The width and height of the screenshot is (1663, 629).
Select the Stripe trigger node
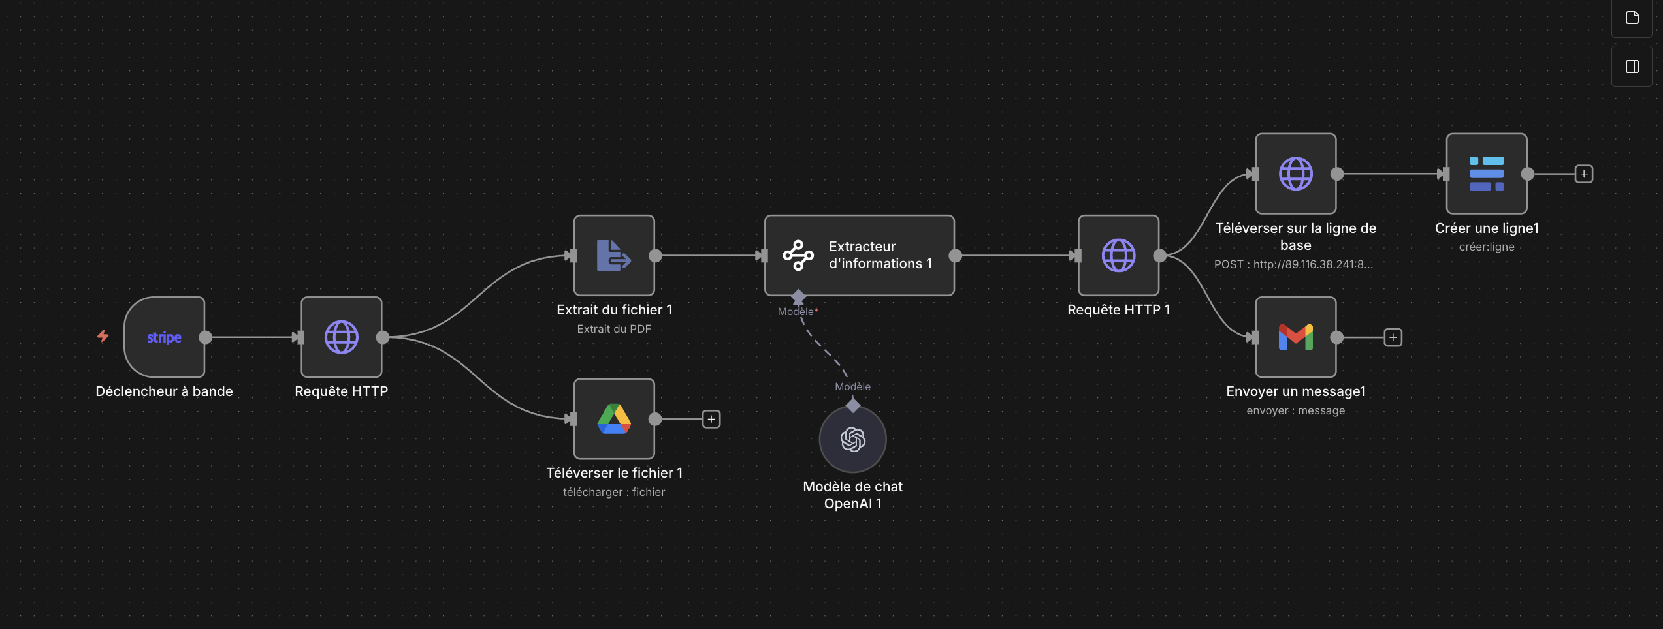coord(164,337)
